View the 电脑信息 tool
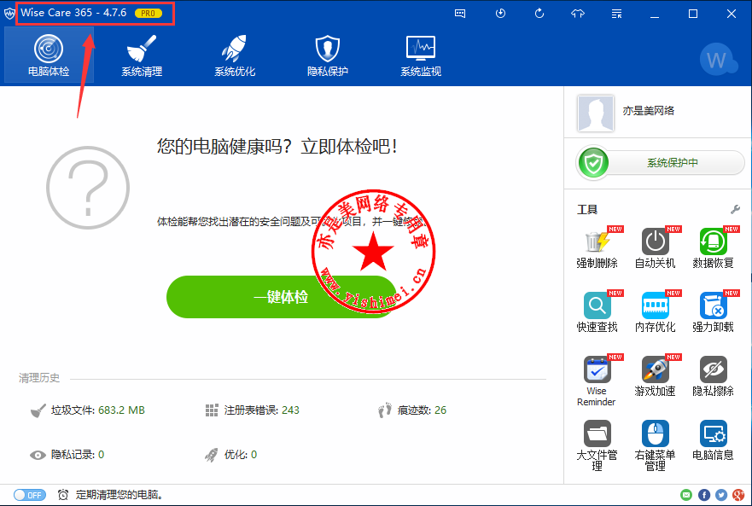The image size is (752, 506). [x=713, y=440]
